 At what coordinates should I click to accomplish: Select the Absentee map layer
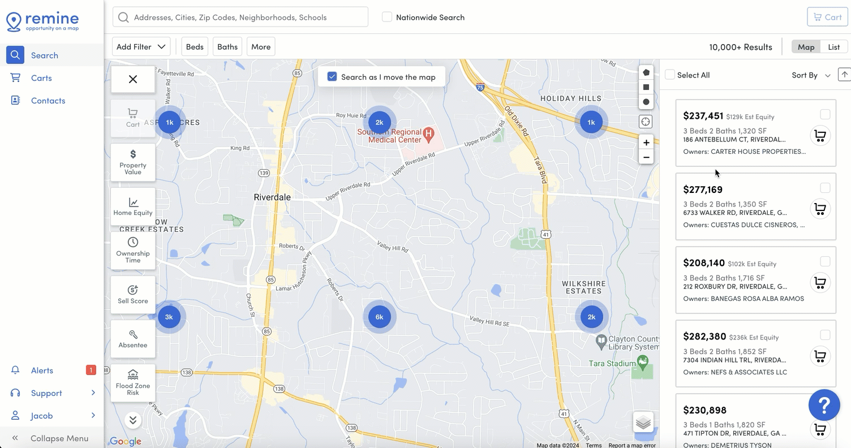tap(133, 339)
